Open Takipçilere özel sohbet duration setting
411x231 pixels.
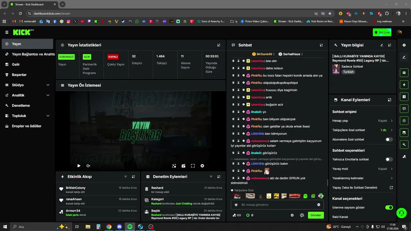coord(363,130)
